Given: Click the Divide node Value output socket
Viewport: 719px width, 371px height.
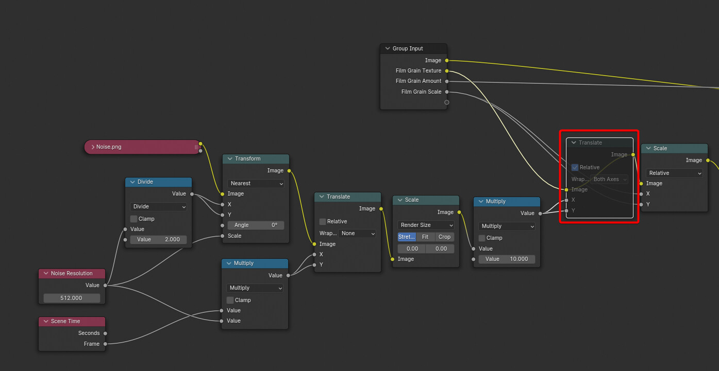Looking at the screenshot, I should coord(191,193).
